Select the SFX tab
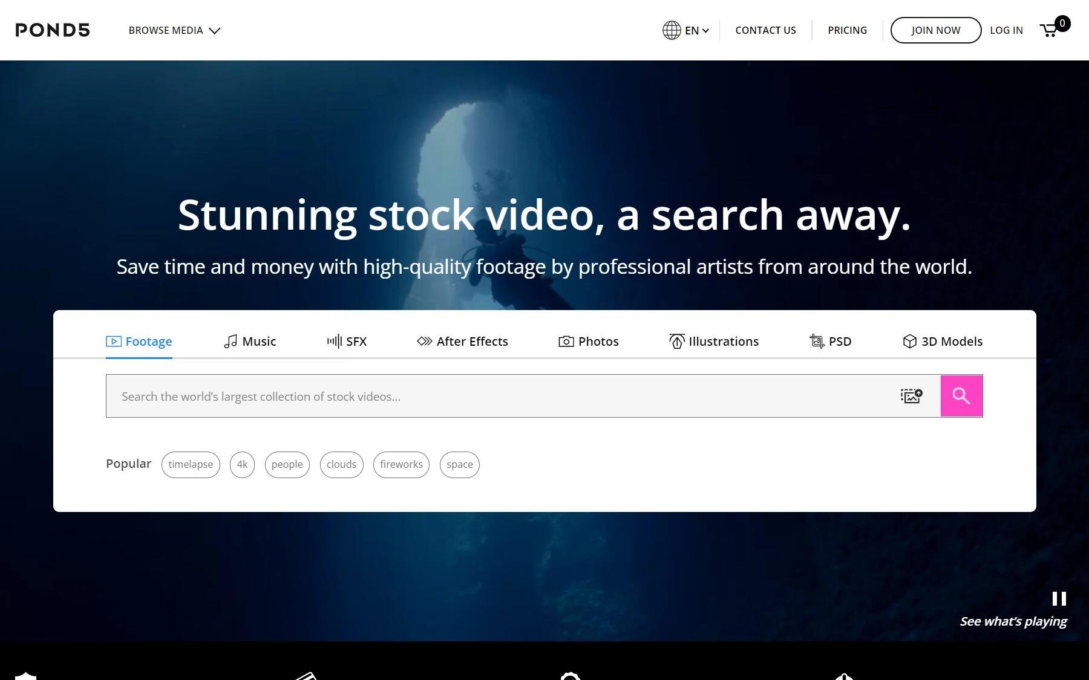Image resolution: width=1089 pixels, height=680 pixels. pos(347,342)
